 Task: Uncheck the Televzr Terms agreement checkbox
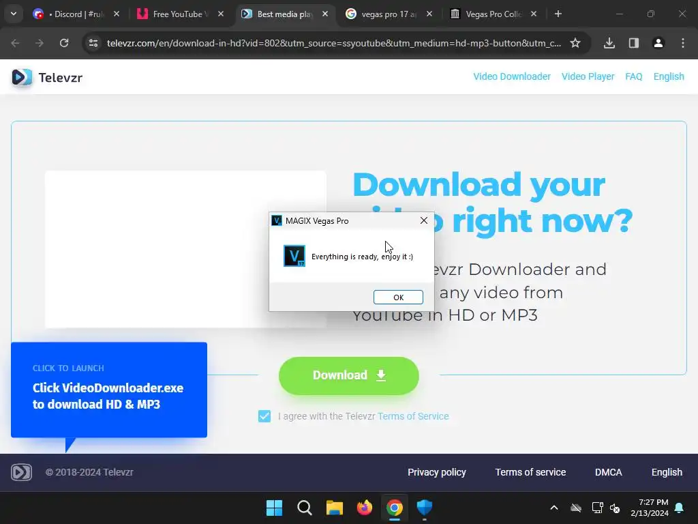264,416
